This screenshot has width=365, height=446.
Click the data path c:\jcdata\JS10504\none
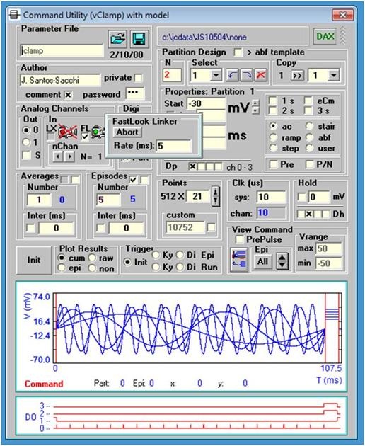(204, 38)
